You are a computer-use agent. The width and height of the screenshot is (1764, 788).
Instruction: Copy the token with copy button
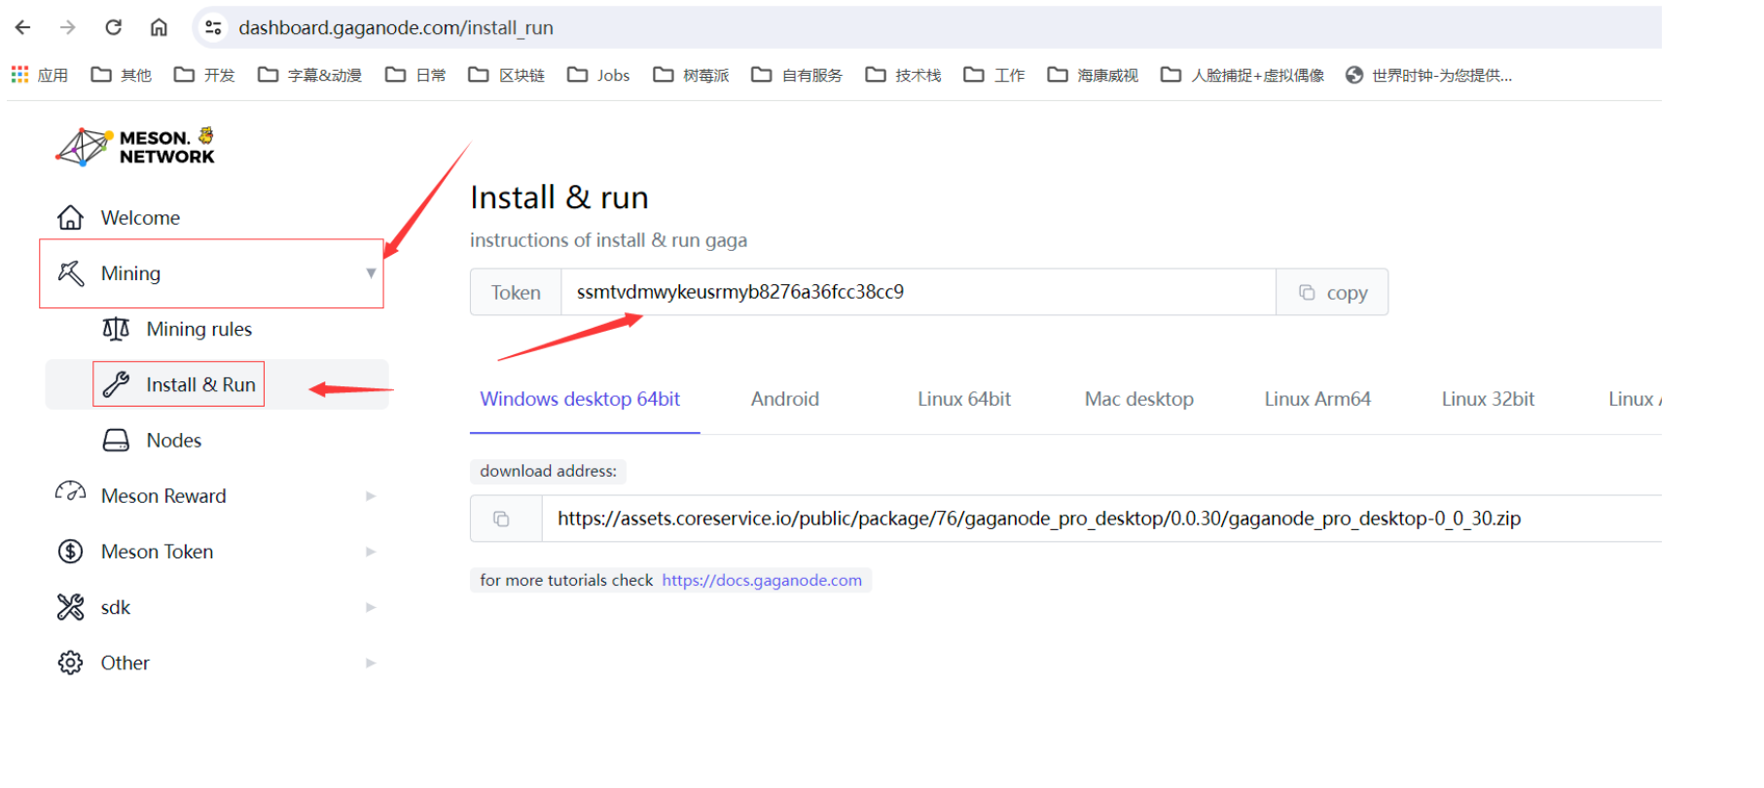(x=1332, y=292)
